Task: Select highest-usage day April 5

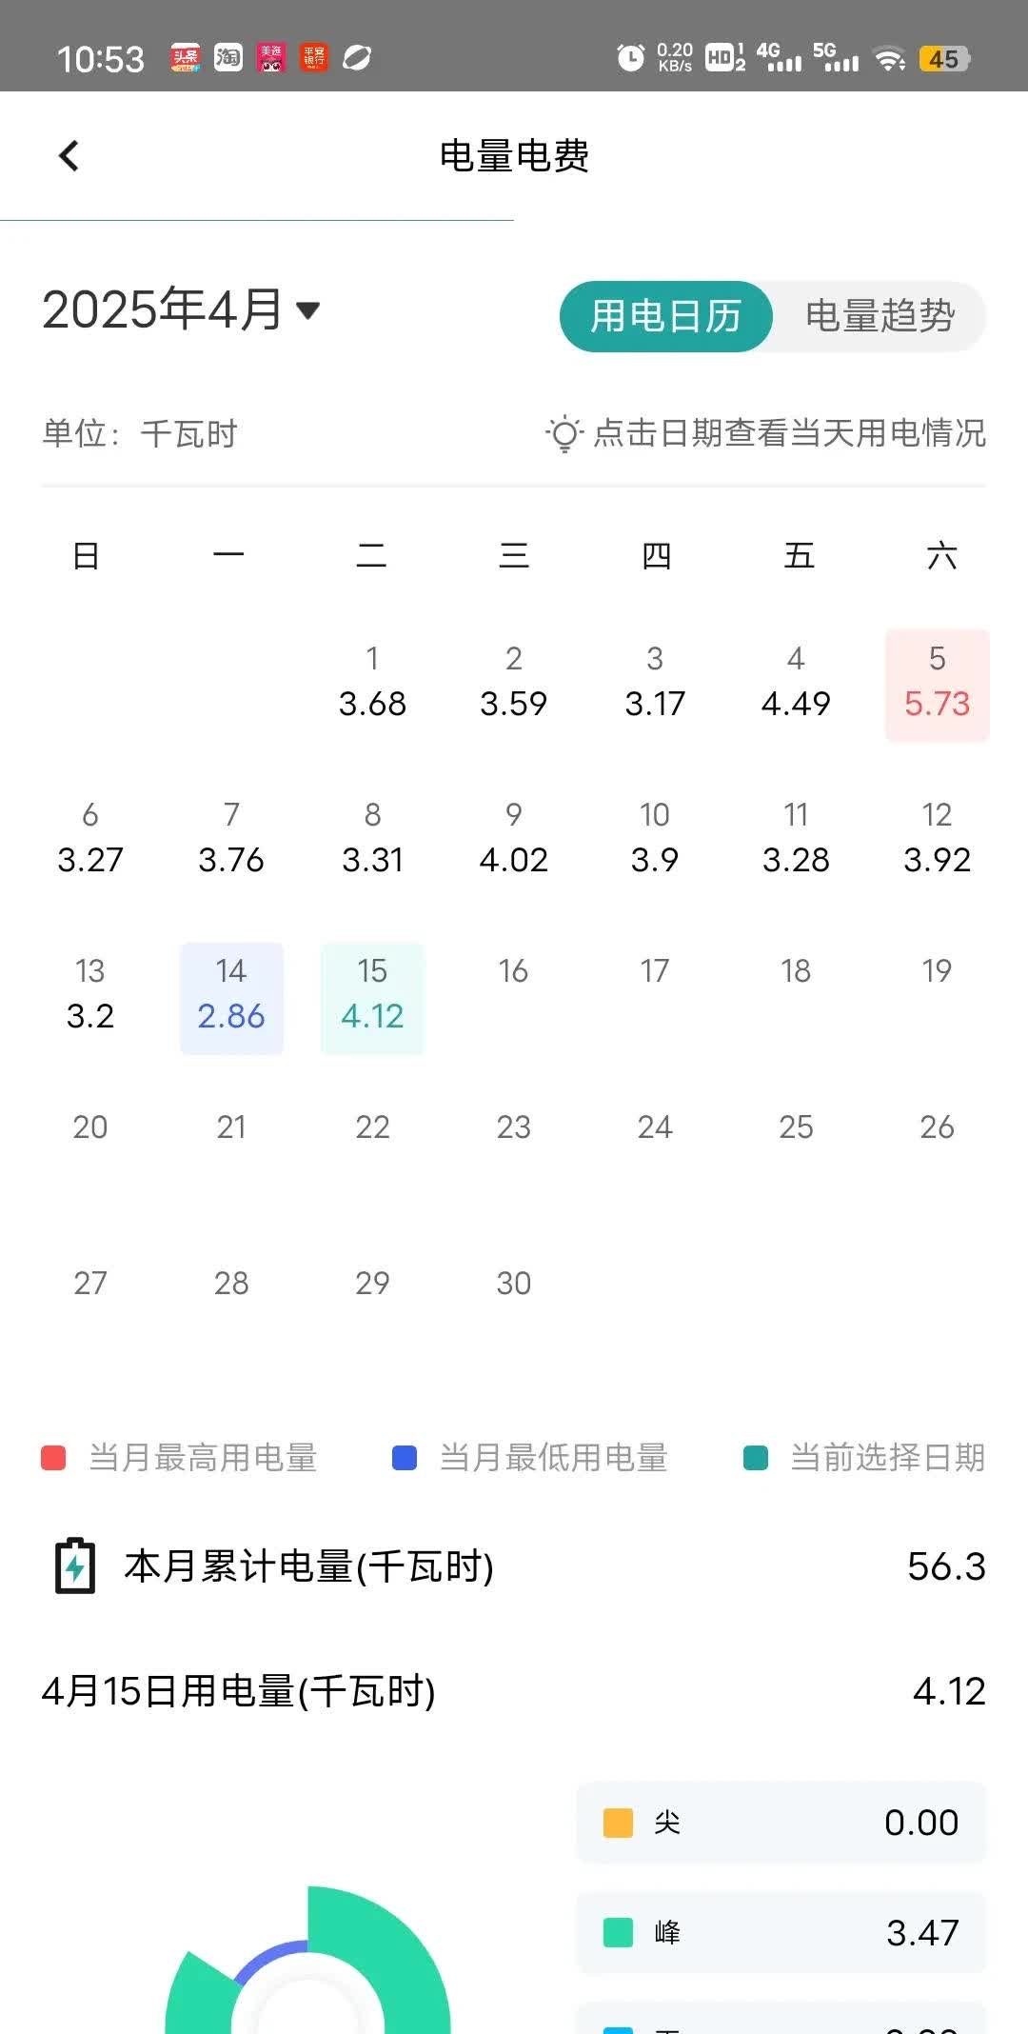Action: pos(938,685)
